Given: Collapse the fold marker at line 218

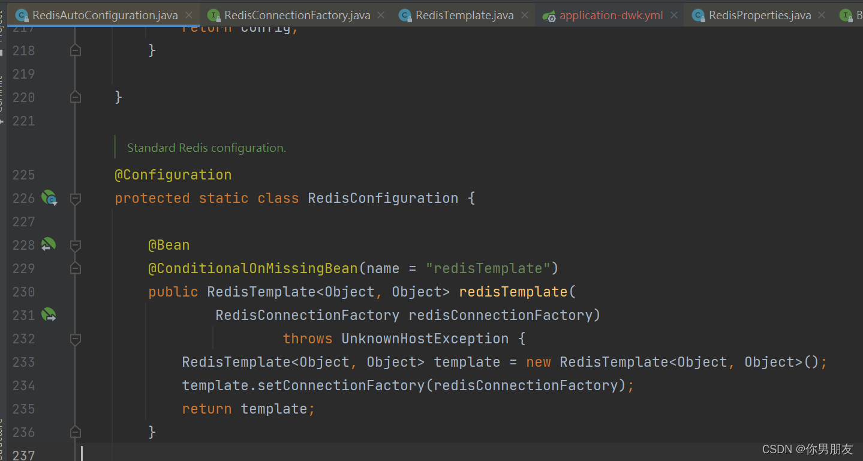Looking at the screenshot, I should (76, 50).
